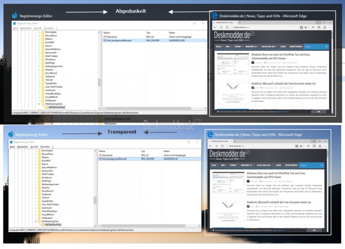Click the vertical scrollbar of the upper registry tree
345x249 pixels.
point(99,82)
